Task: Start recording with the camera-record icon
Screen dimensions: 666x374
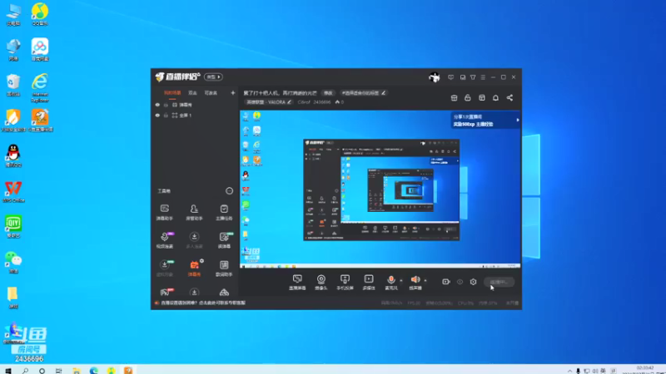Action: click(x=445, y=282)
